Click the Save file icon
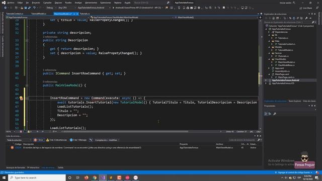The image size is (322, 181). pyautogui.click(x=26, y=8)
